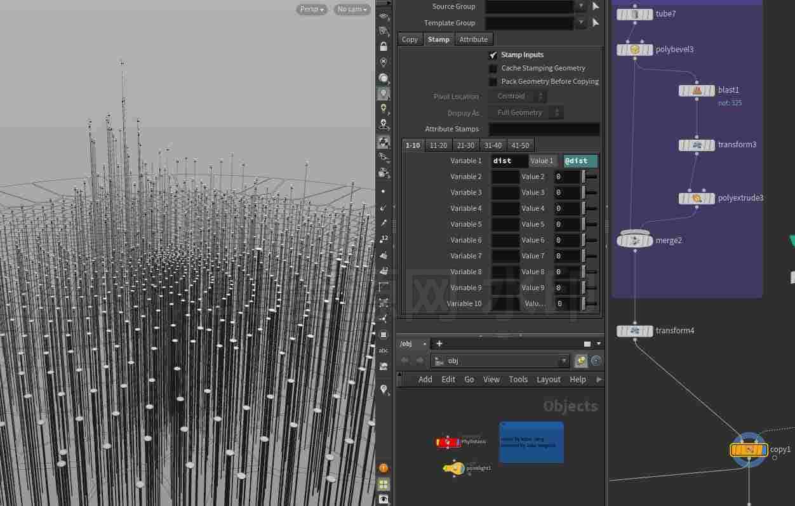Open the Layout menu in network editor

pyautogui.click(x=549, y=379)
